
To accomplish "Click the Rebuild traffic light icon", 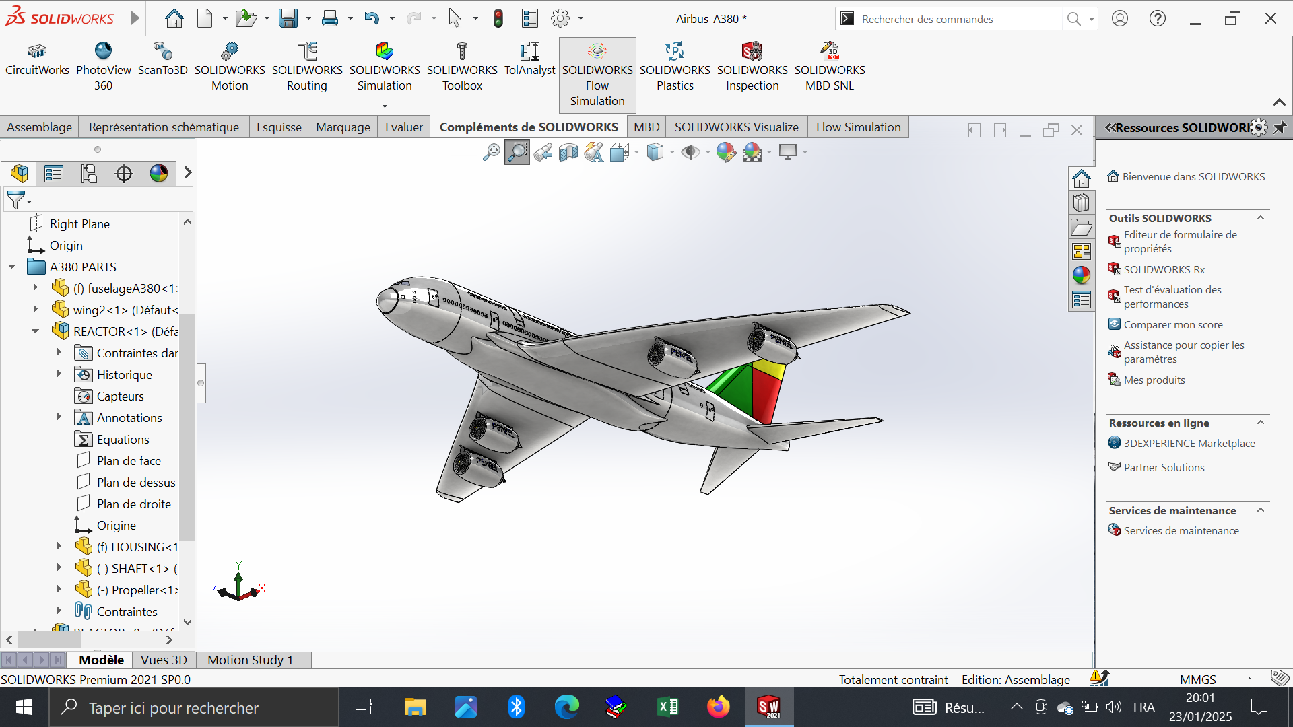I will point(498,18).
